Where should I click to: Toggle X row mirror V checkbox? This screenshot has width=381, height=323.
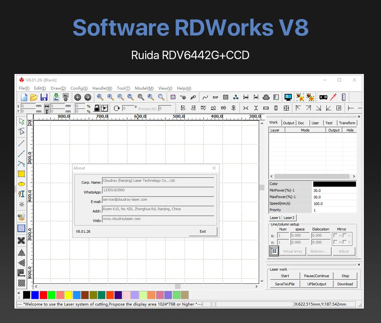(344, 235)
